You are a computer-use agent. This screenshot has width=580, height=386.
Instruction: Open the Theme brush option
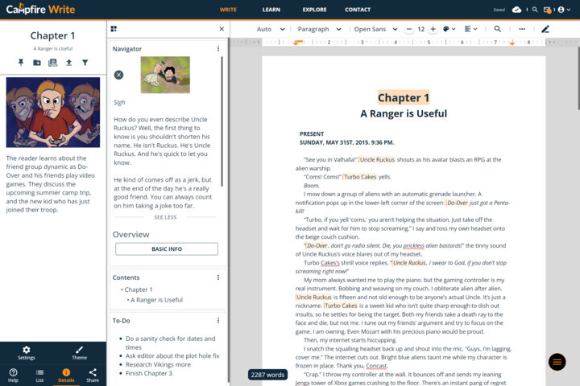pyautogui.click(x=79, y=352)
